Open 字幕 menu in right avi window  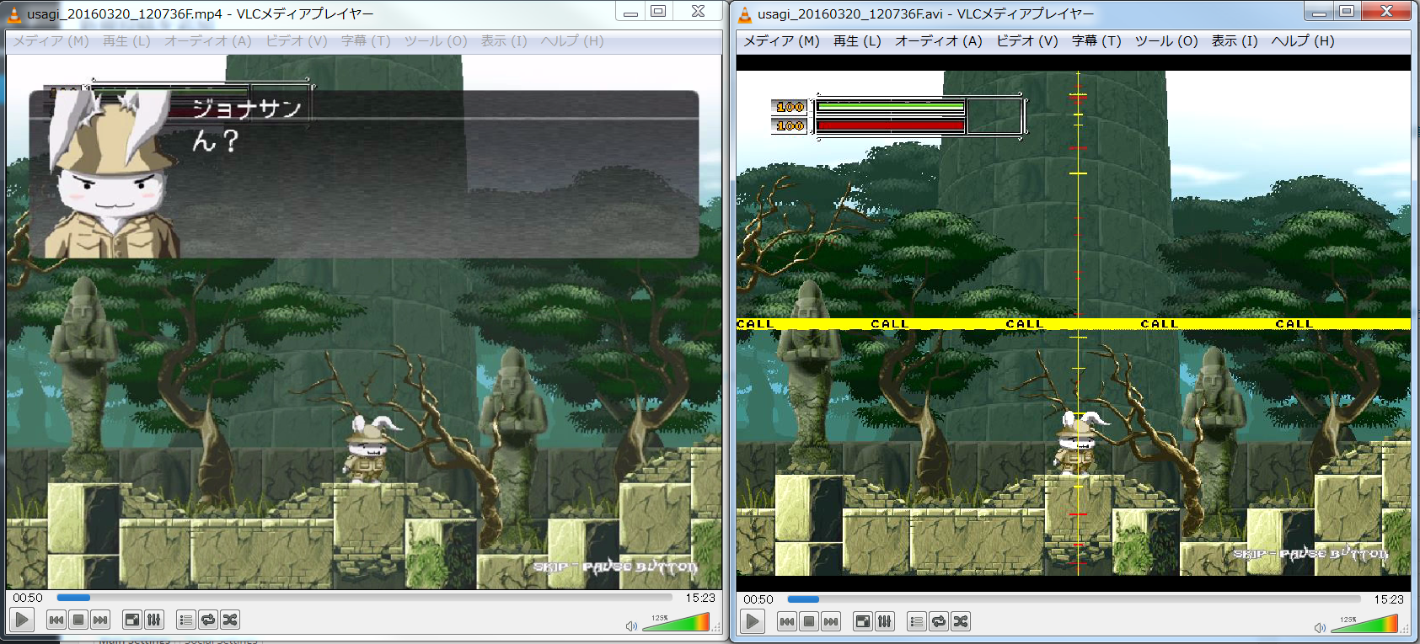pyautogui.click(x=1096, y=40)
